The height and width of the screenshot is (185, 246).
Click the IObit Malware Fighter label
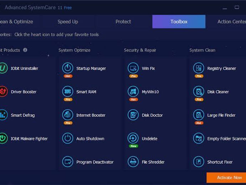[x=29, y=139]
